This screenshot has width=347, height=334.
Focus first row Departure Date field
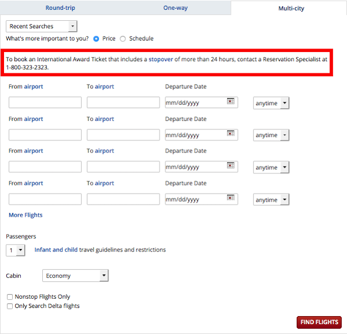click(x=201, y=102)
